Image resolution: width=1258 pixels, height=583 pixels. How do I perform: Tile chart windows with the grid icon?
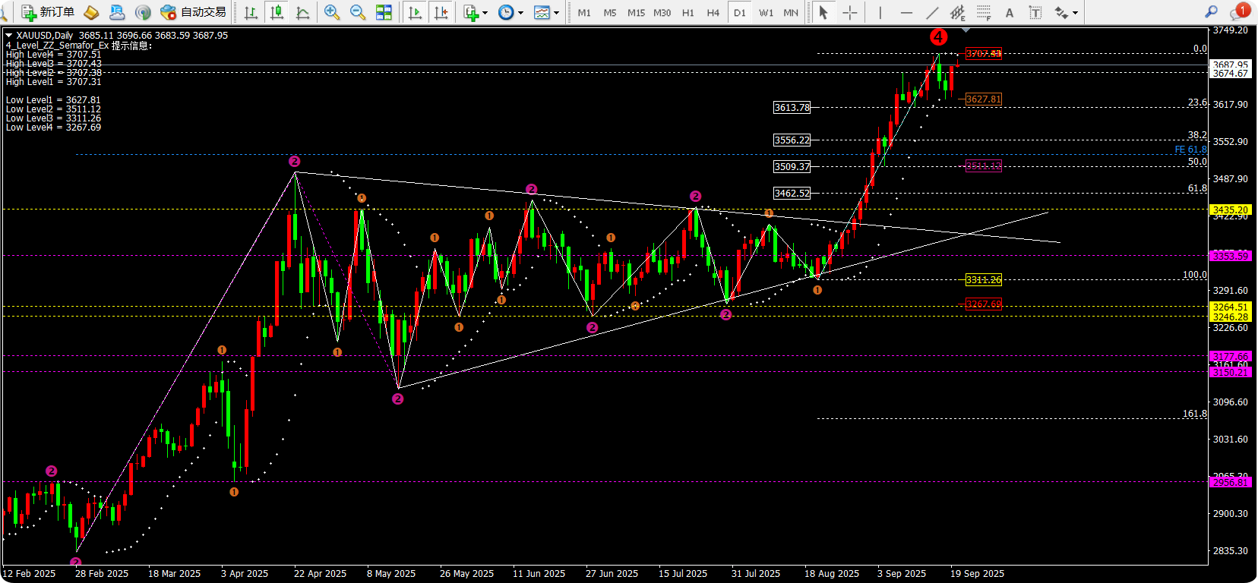point(384,12)
